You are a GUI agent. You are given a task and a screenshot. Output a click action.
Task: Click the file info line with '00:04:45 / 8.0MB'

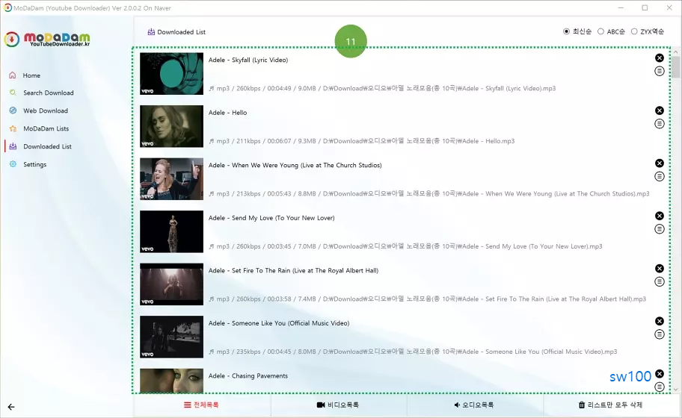click(413, 352)
